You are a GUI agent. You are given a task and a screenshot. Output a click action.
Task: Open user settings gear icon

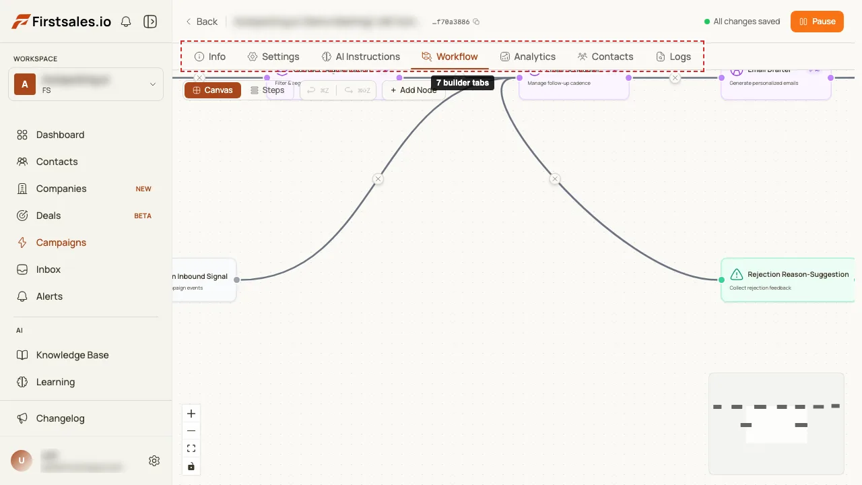pos(154,461)
